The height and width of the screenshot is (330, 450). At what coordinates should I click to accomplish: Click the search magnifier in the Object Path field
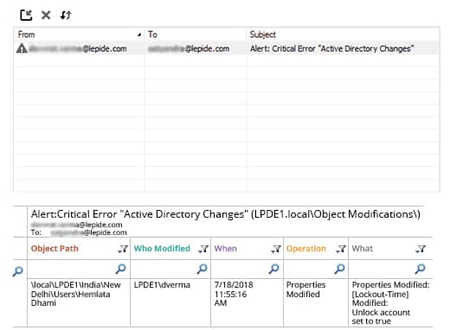120,269
